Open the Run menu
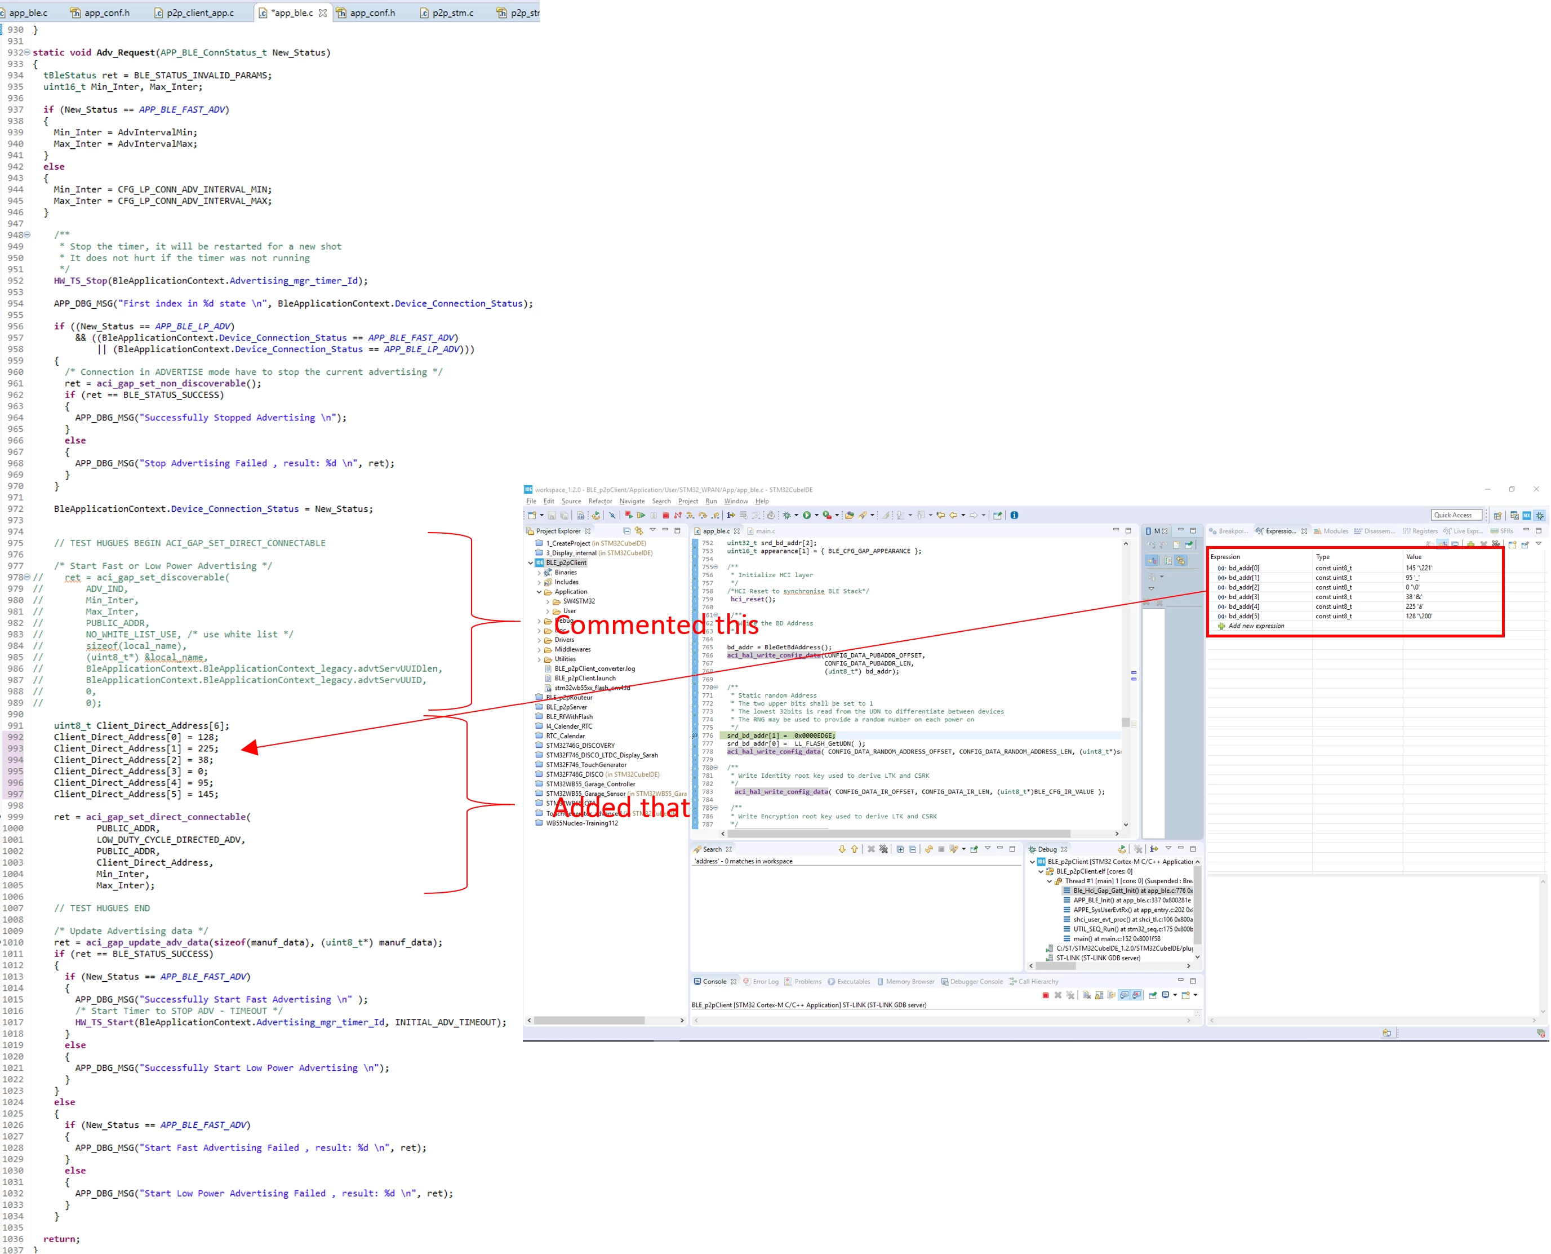This screenshot has height=1254, width=1551. coord(711,501)
